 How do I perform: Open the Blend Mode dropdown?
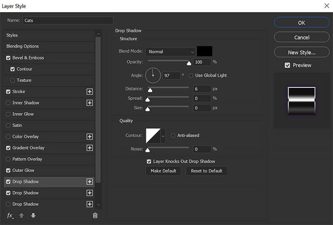tap(170, 52)
